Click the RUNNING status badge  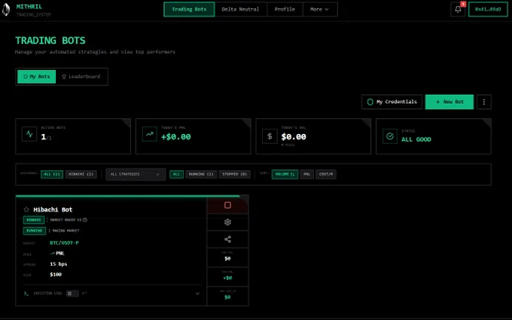[x=35, y=230]
